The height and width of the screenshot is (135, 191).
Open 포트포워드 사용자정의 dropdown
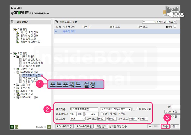coord(116,109)
